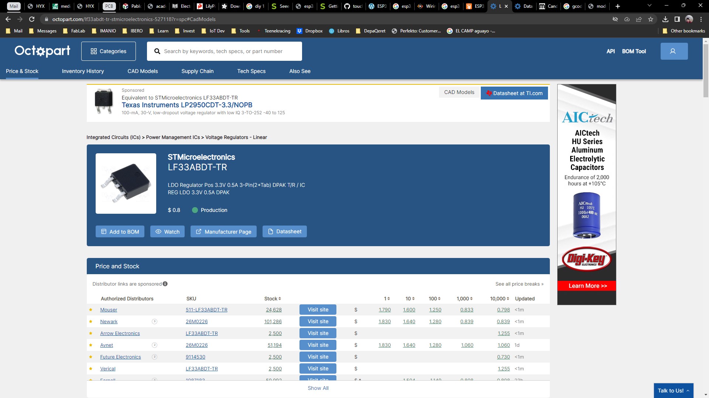Click the numbered badge beside Newark
The image size is (709, 398).
point(154,321)
